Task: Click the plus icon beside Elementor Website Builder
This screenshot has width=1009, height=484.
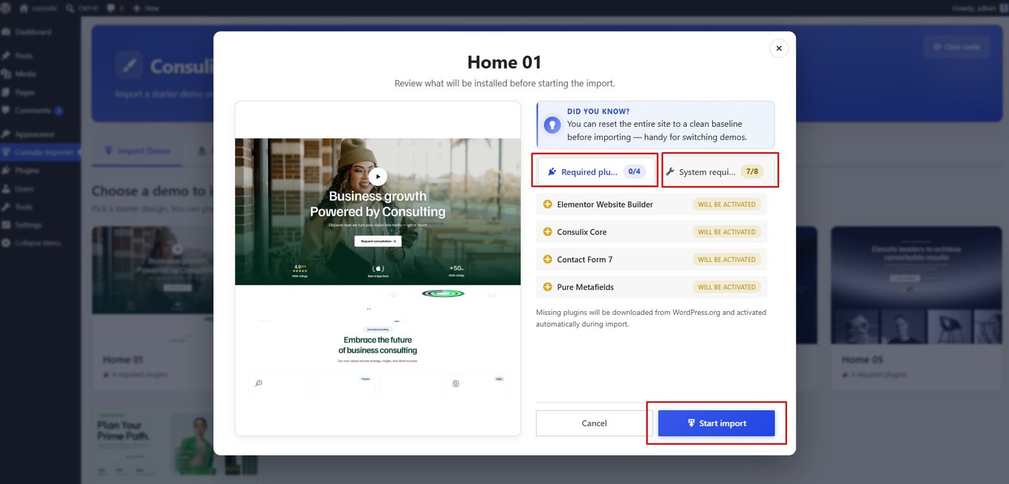Action: click(x=547, y=204)
